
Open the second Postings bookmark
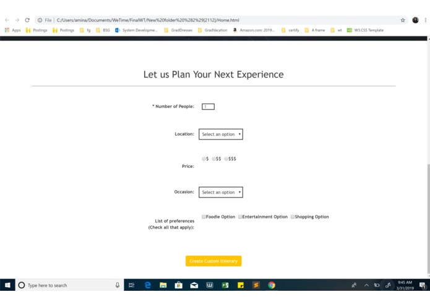(63, 30)
